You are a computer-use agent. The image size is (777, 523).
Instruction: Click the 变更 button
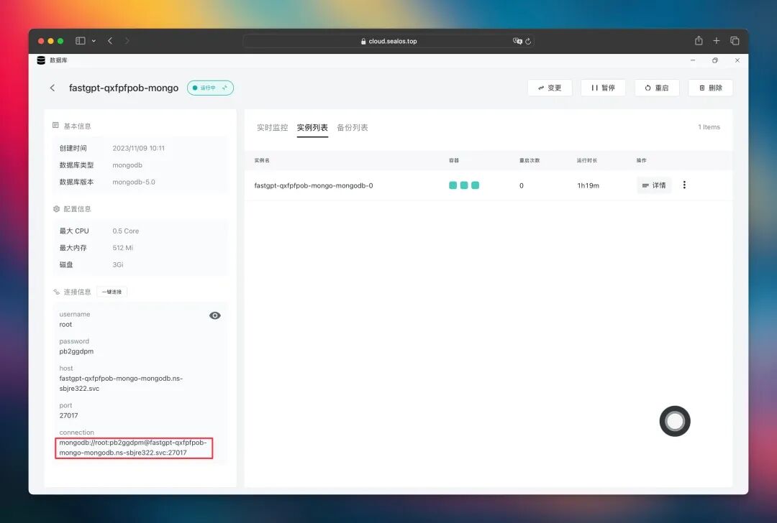pyautogui.click(x=550, y=88)
